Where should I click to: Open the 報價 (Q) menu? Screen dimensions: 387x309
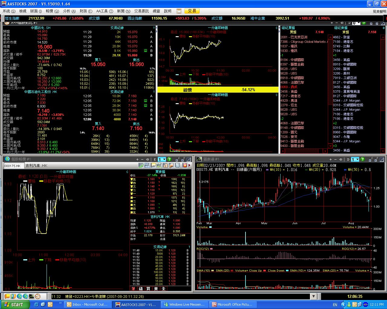[x=52, y=11]
